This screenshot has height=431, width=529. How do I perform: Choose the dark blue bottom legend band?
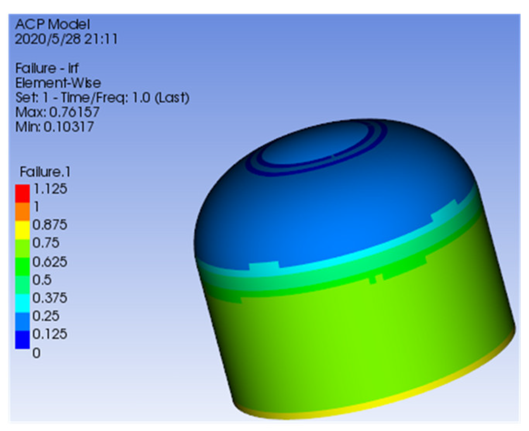coord(22,340)
